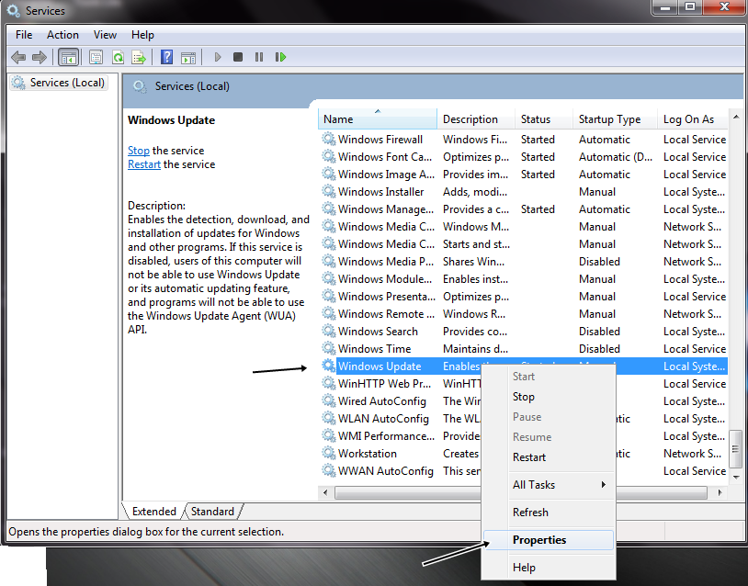Click the Windows Firewall gear icon
The width and height of the screenshot is (748, 586).
tap(328, 139)
